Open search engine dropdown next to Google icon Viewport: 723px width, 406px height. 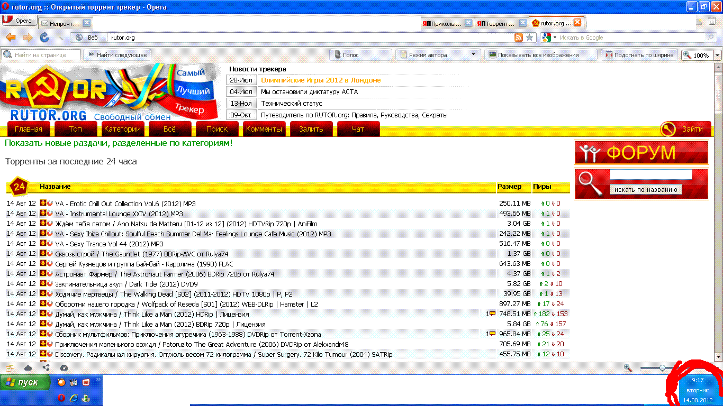[x=554, y=38]
